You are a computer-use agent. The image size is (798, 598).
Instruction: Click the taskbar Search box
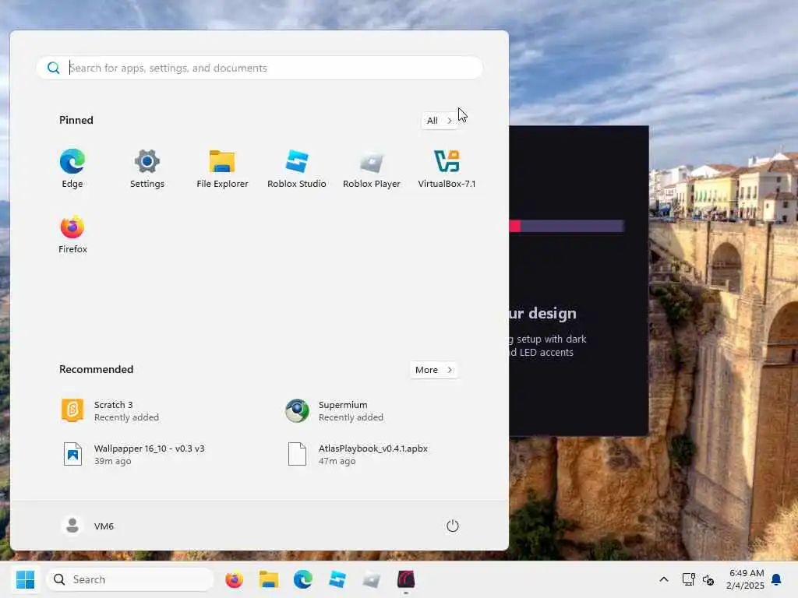(130, 579)
